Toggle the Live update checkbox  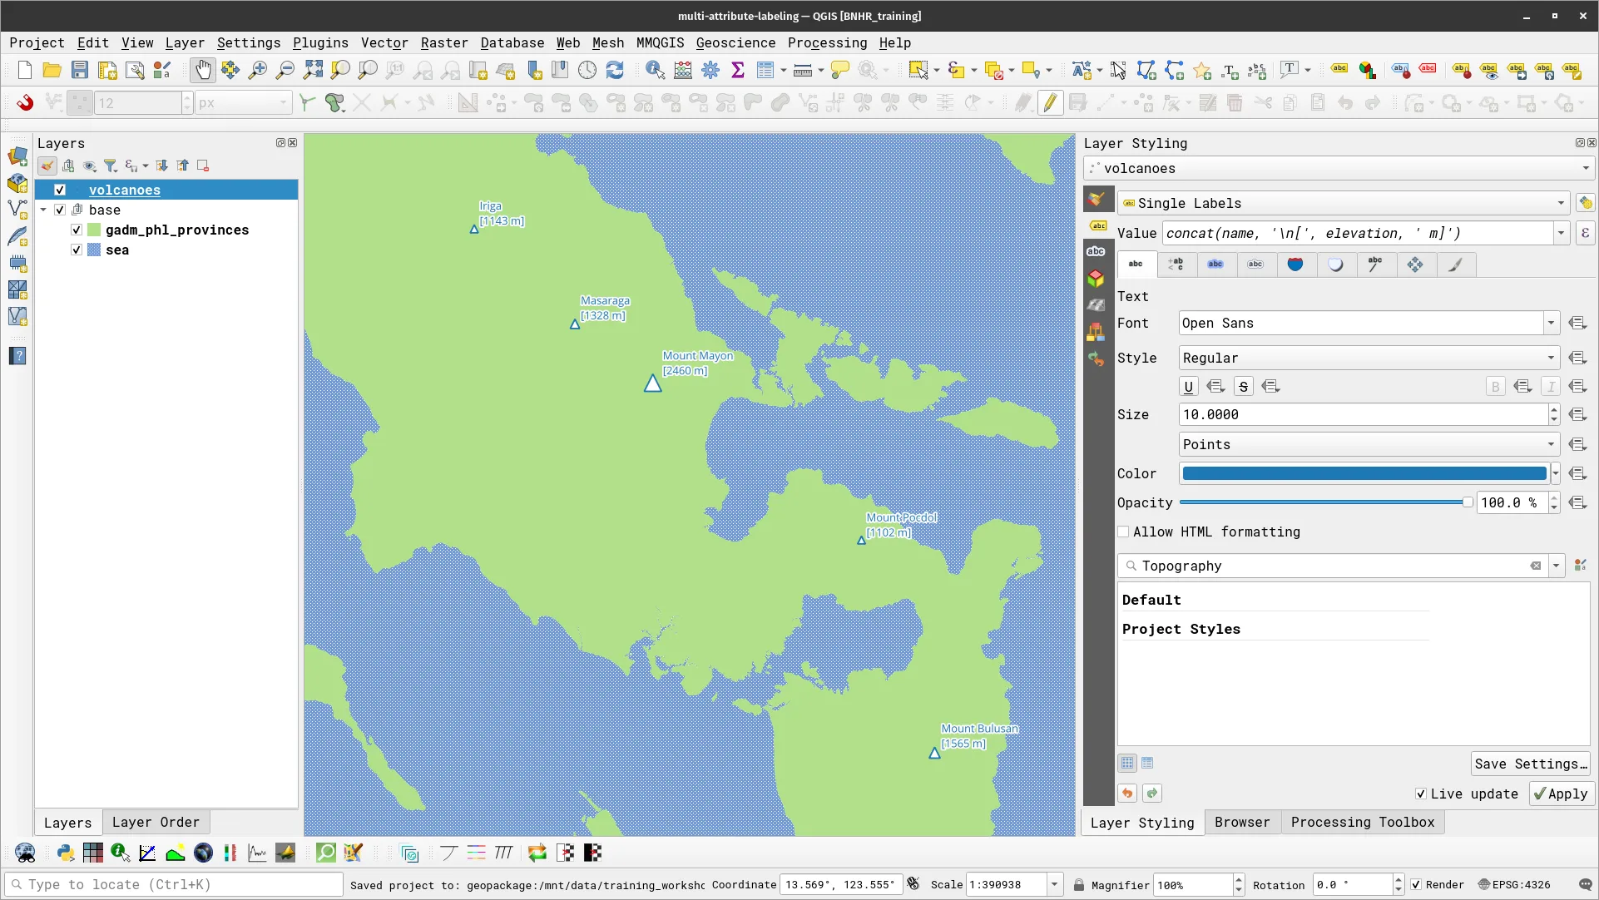click(1421, 794)
